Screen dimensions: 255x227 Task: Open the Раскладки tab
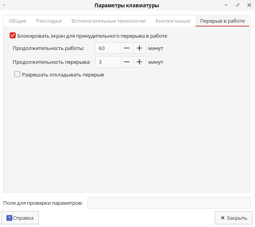49,21
